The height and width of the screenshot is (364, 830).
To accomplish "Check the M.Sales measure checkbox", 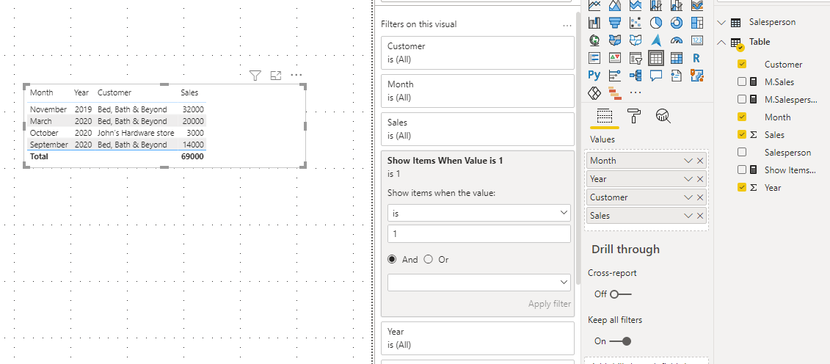I will tap(742, 81).
